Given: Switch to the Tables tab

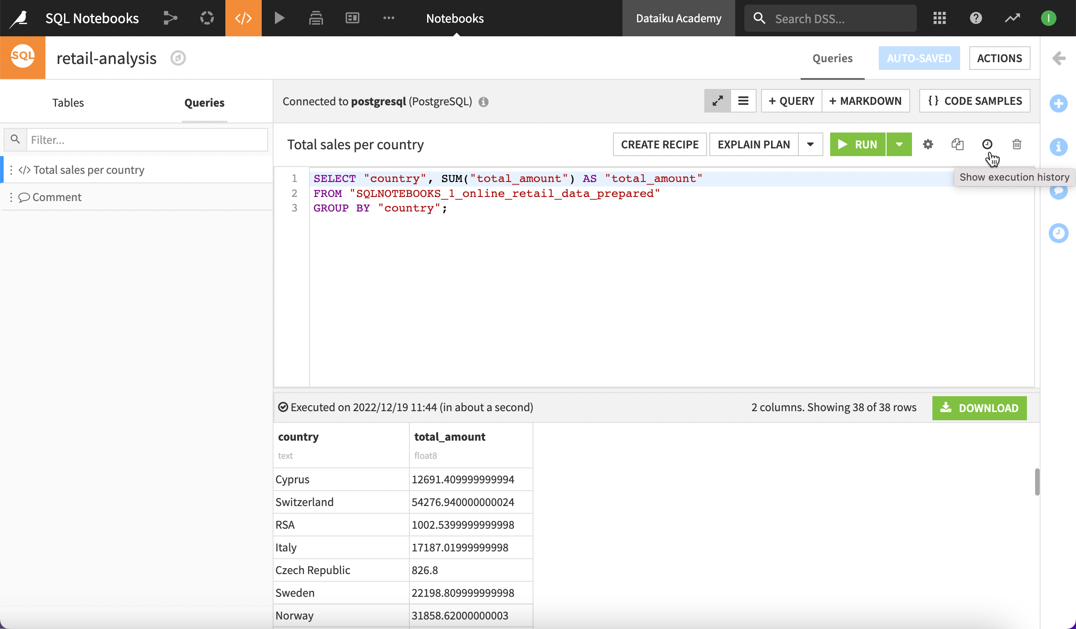Looking at the screenshot, I should coord(67,103).
